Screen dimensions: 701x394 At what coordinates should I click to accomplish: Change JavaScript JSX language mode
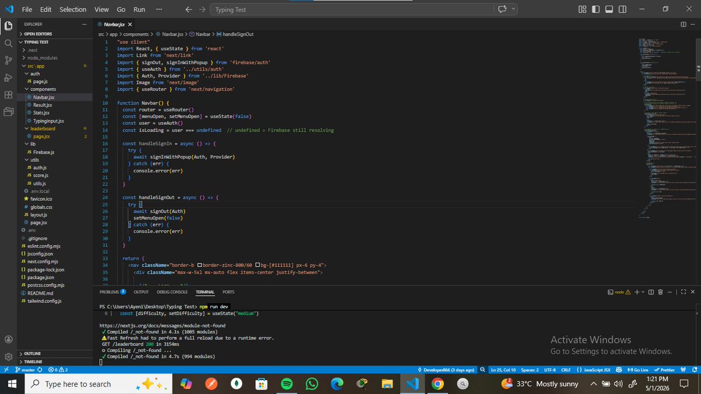click(x=593, y=369)
